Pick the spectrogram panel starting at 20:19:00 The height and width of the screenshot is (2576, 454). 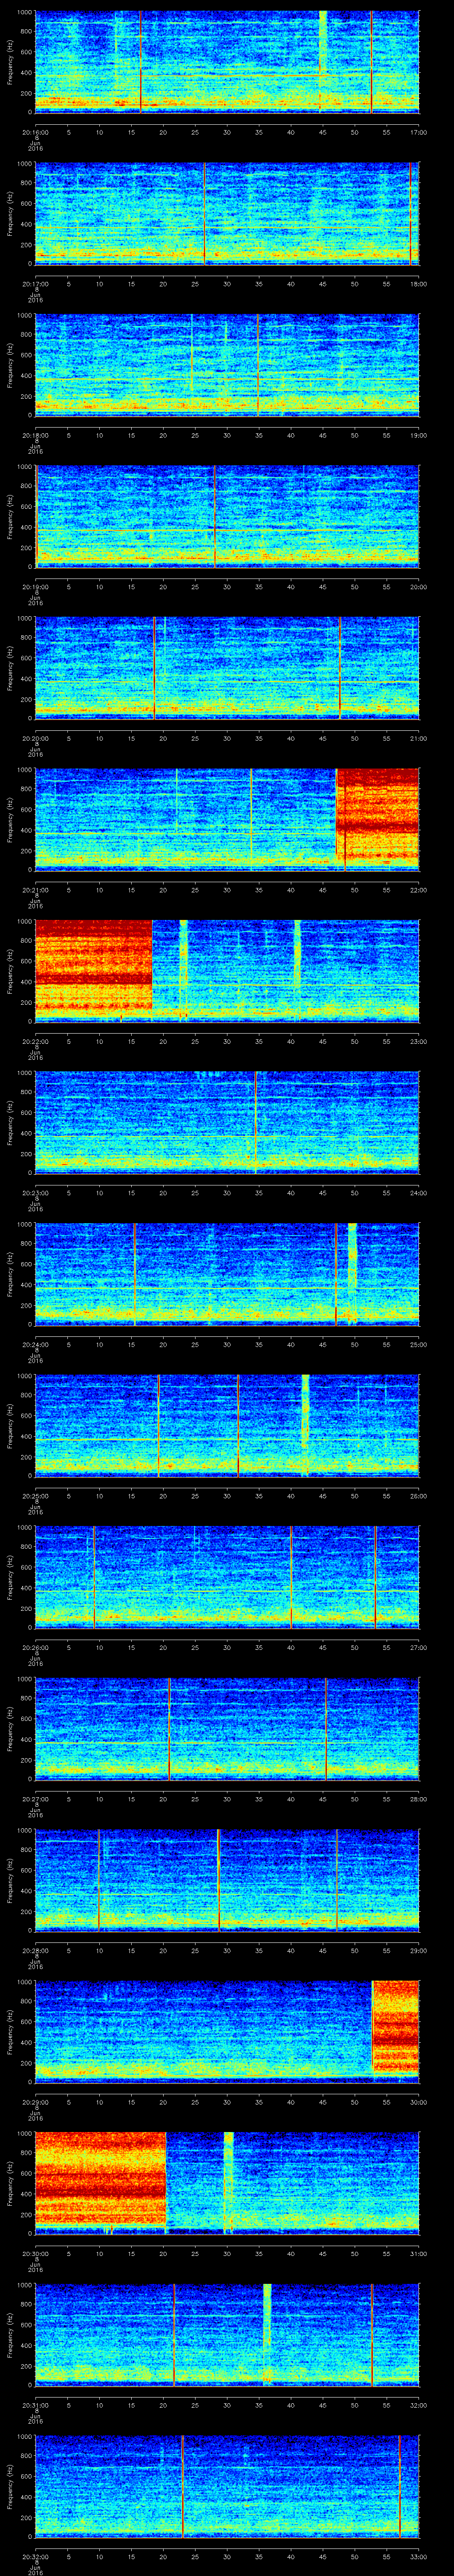tap(227, 516)
